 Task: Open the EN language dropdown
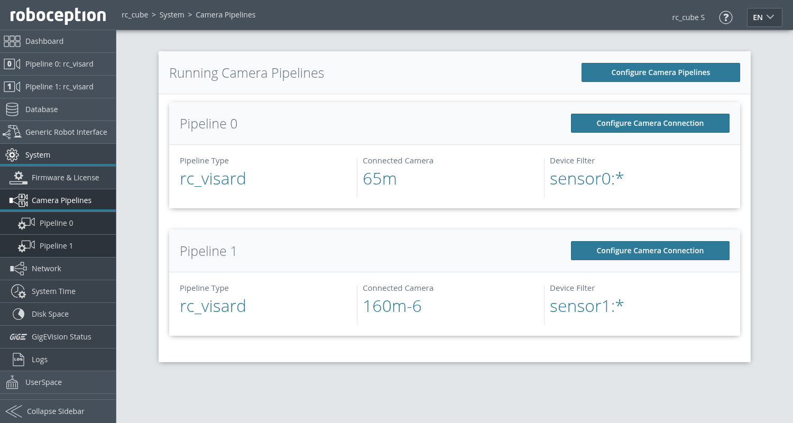763,17
